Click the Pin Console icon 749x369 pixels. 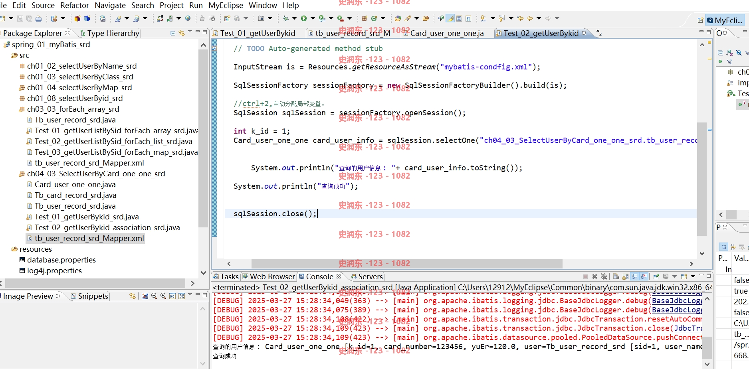point(656,276)
